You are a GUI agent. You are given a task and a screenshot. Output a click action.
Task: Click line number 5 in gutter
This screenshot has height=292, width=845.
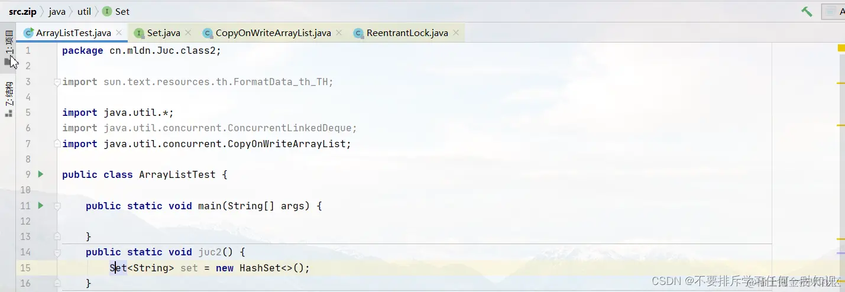point(28,112)
